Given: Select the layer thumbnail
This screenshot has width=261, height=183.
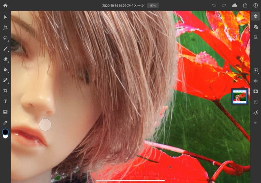Looking at the screenshot, I should (240, 97).
